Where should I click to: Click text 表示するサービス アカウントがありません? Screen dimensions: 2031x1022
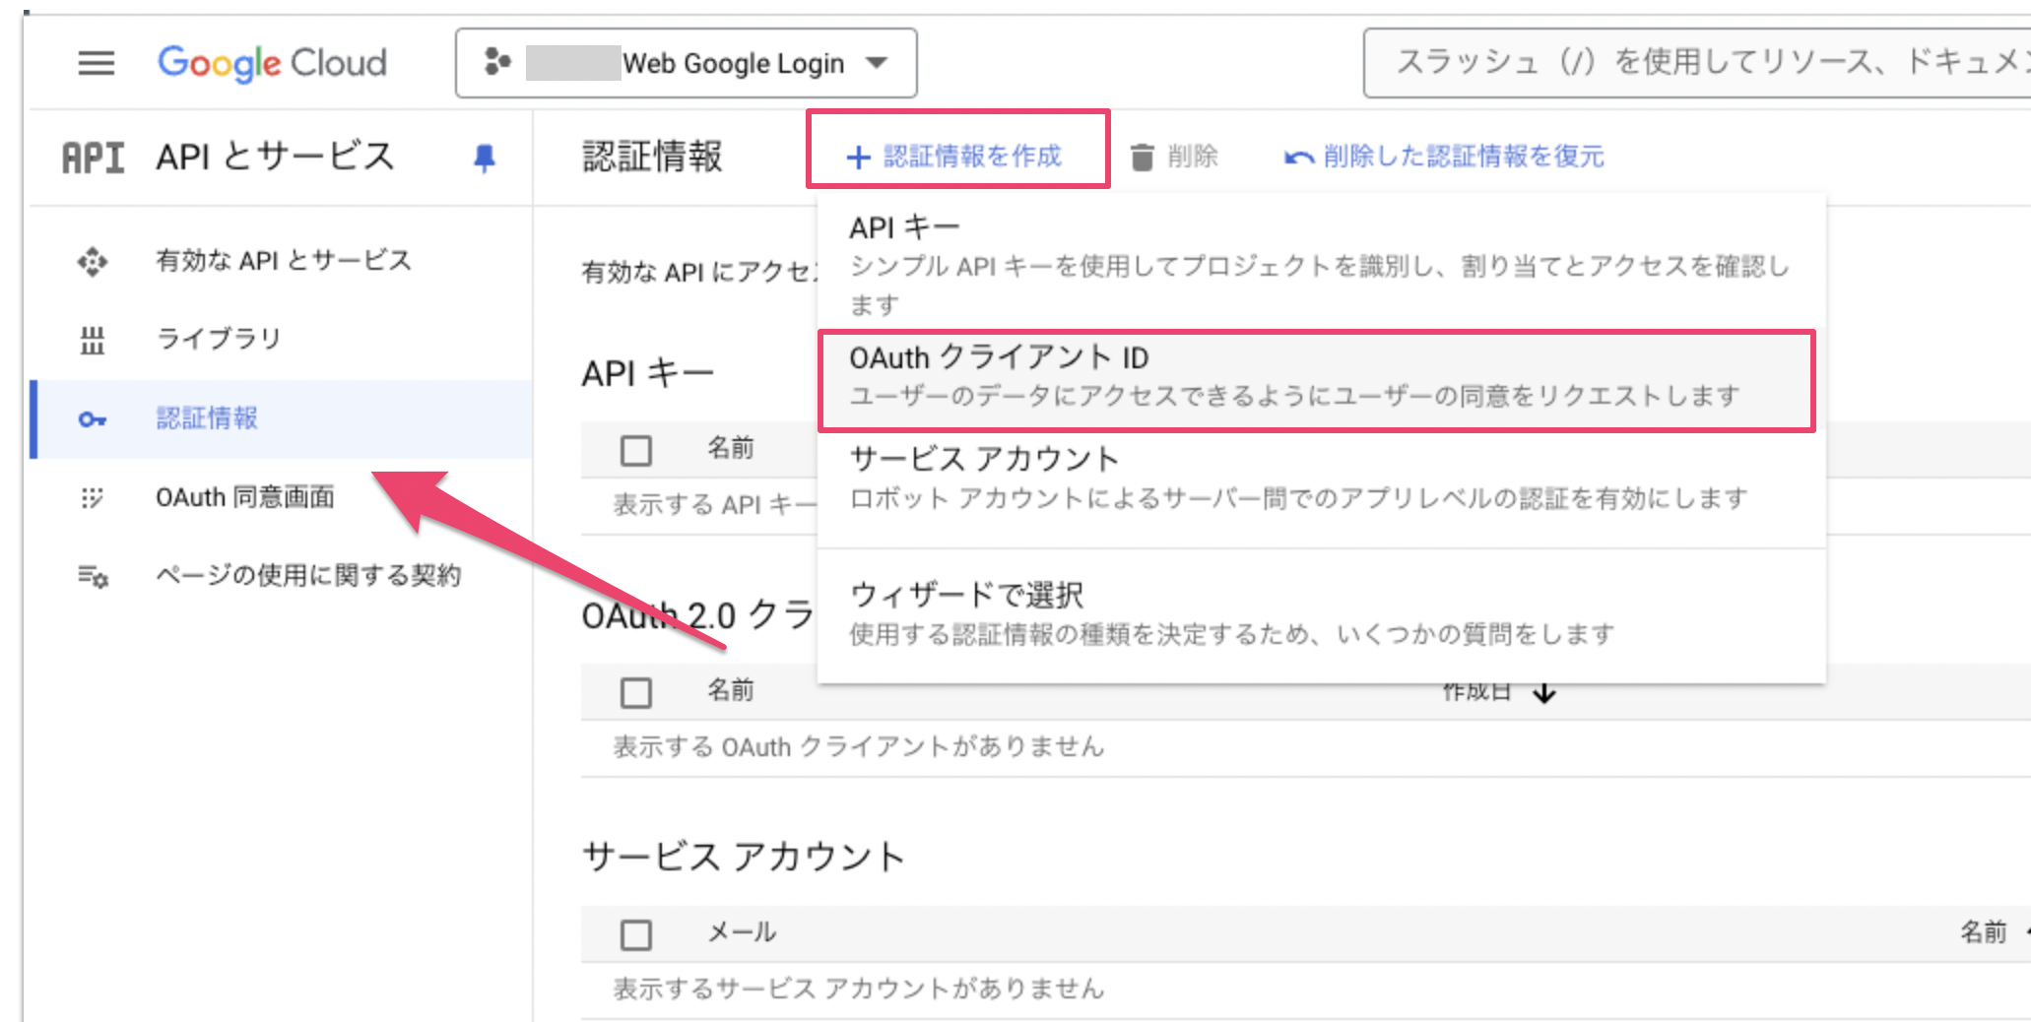pos(858,989)
